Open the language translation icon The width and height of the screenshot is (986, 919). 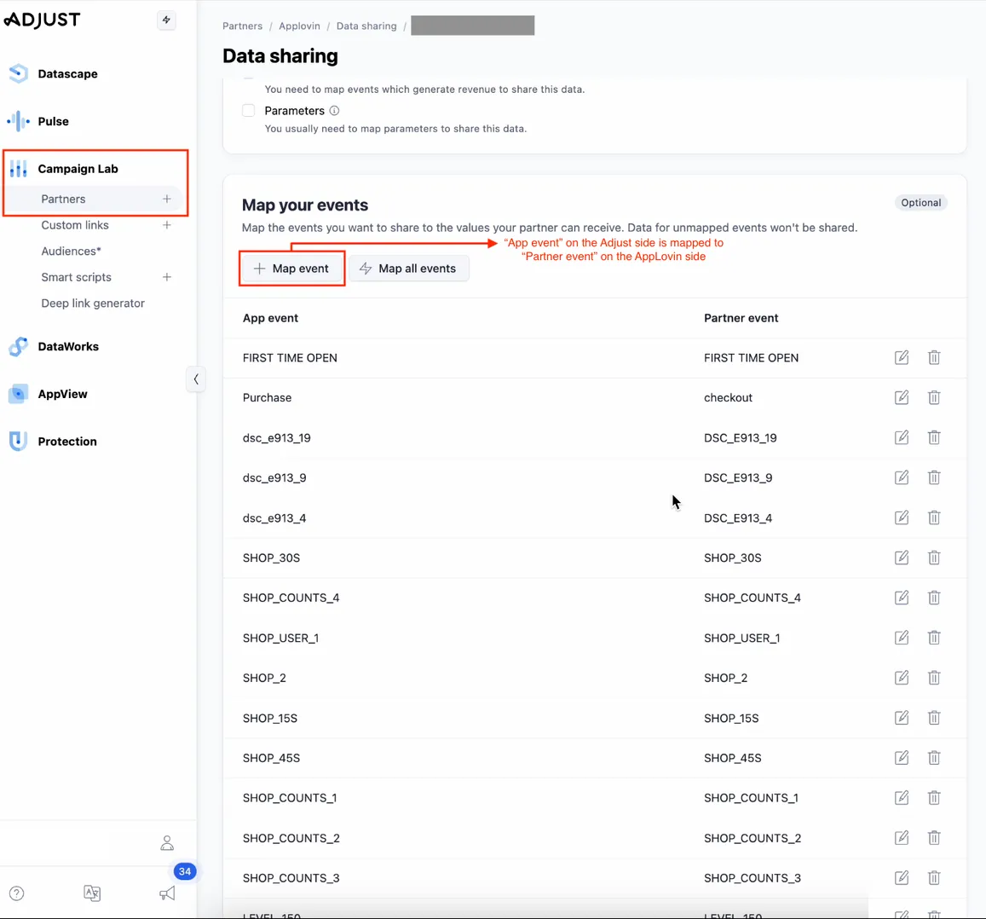92,893
